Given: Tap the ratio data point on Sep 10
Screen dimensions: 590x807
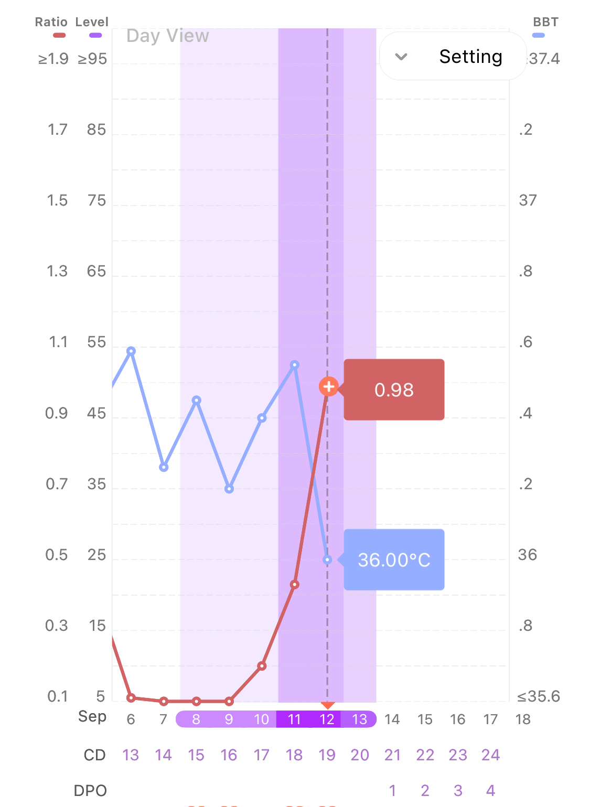Looking at the screenshot, I should pyautogui.click(x=262, y=666).
